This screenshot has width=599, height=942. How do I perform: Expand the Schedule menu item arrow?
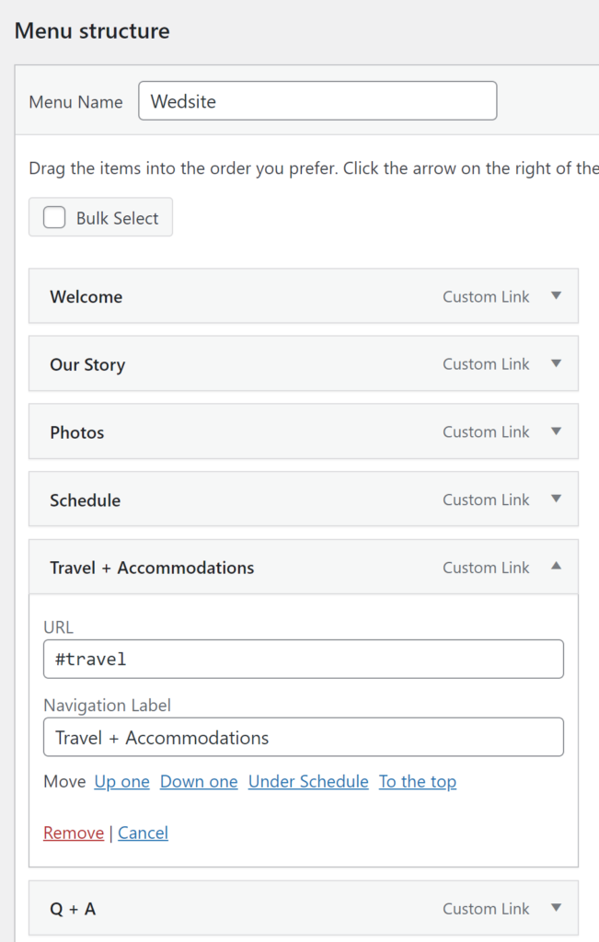coord(556,500)
